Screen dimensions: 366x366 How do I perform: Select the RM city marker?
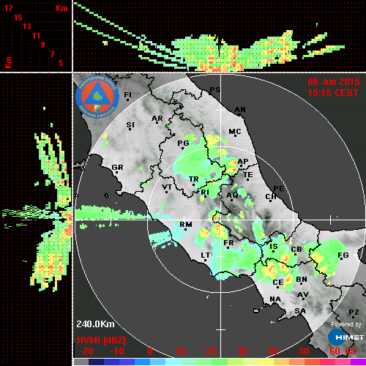coord(186,229)
